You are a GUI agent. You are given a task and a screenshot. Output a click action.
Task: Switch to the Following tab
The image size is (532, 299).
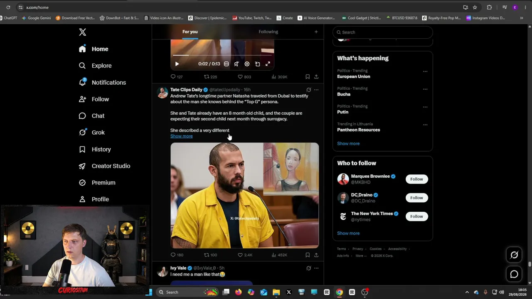268,32
